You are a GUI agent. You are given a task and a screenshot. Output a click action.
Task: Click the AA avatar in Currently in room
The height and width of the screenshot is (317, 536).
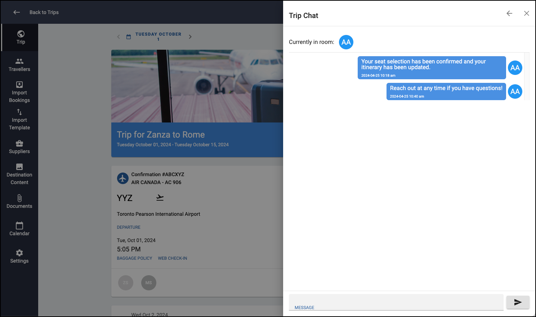[x=346, y=42]
